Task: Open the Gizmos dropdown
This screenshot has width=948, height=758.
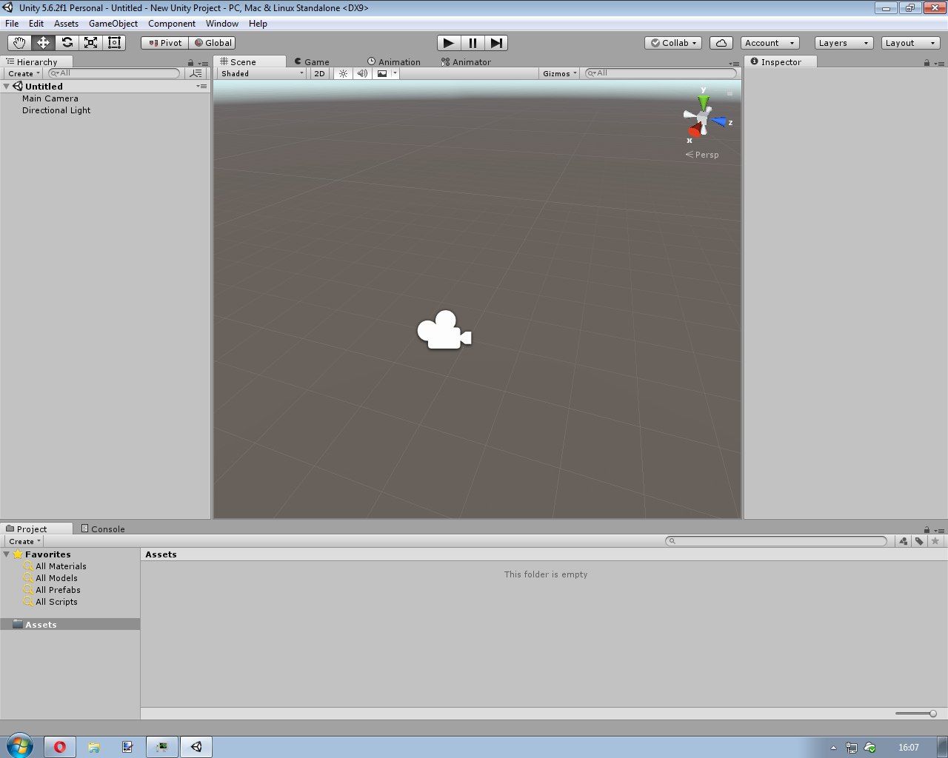Action: tap(559, 73)
